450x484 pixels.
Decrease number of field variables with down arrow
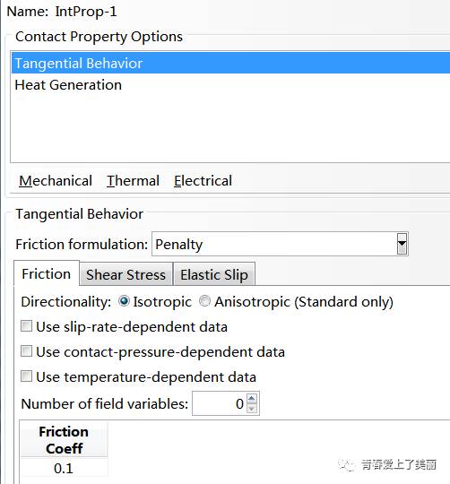252,408
